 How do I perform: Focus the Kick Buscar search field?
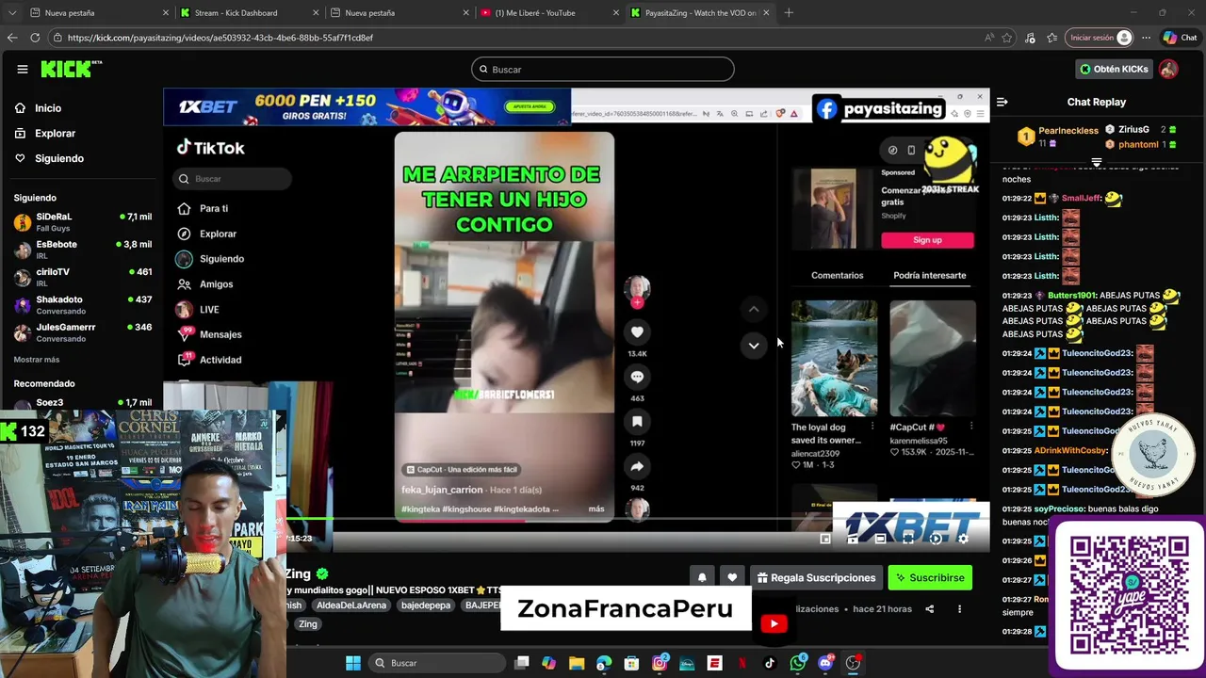603,69
